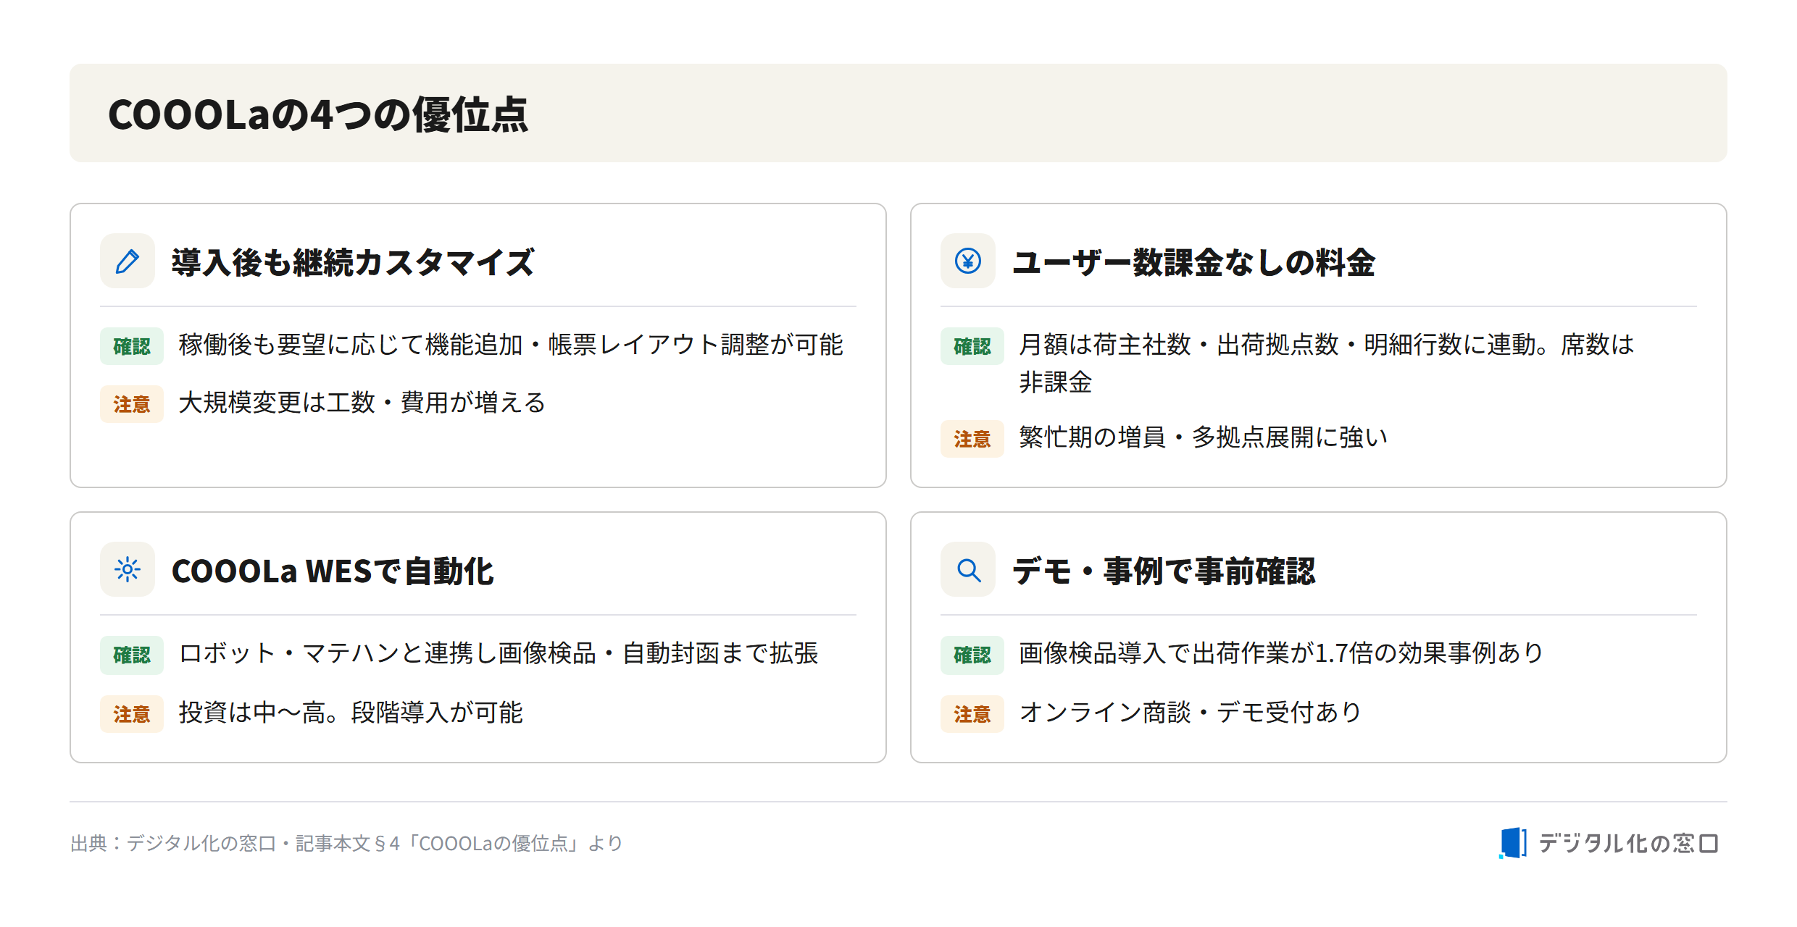Click text 投資は中〜高。段階導入が可能
The height and width of the screenshot is (927, 1797).
(351, 713)
